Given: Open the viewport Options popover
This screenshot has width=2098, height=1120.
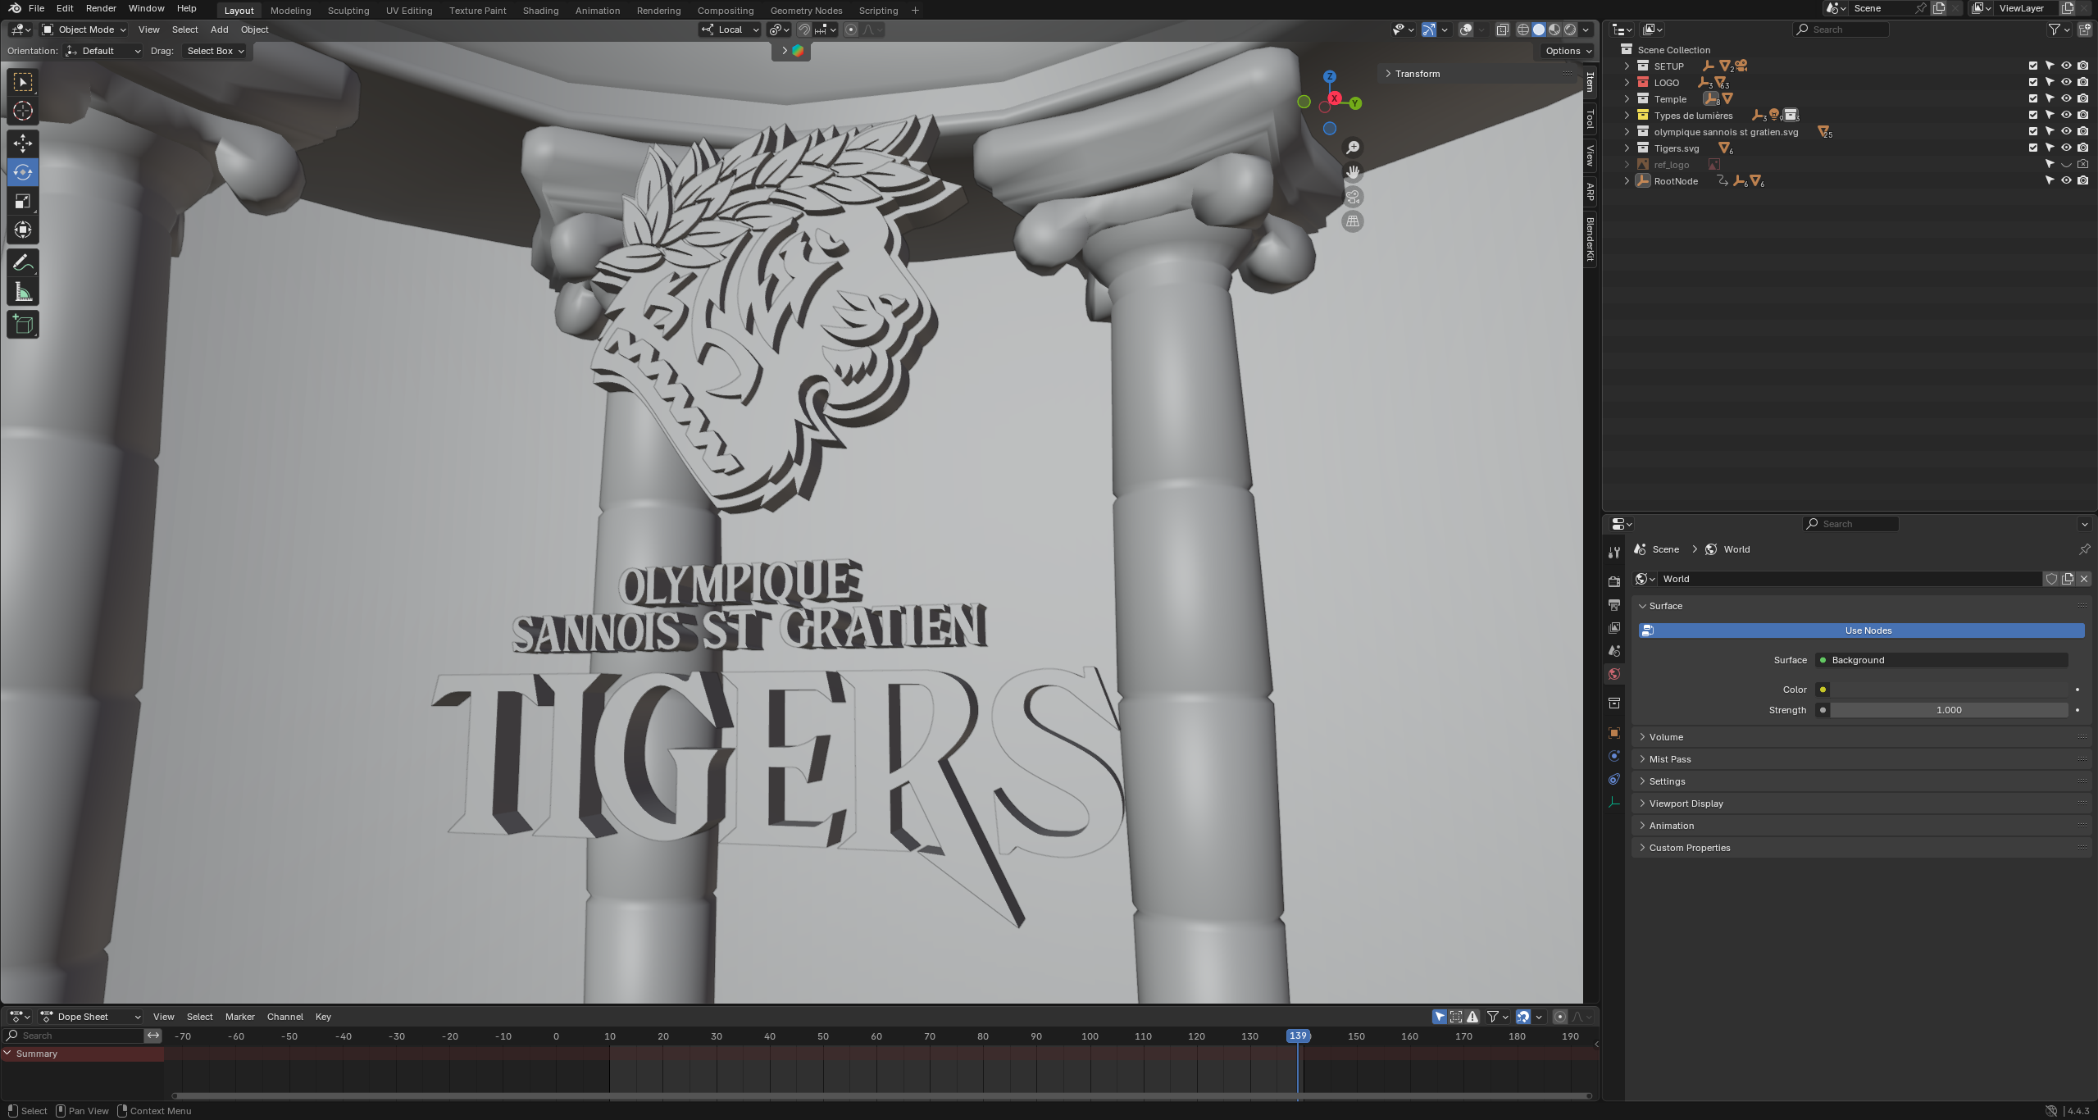Looking at the screenshot, I should click(x=1564, y=50).
